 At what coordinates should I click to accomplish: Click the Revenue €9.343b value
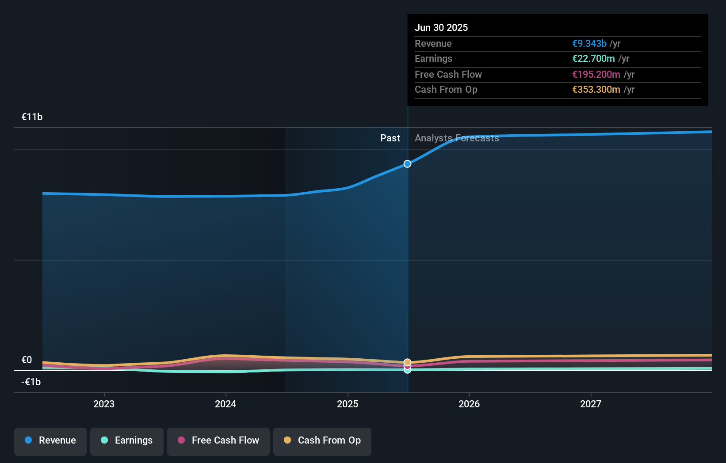[x=589, y=43]
